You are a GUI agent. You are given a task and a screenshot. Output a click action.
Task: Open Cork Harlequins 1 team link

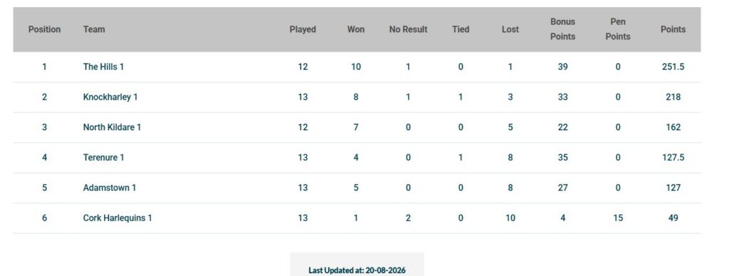[x=117, y=218]
